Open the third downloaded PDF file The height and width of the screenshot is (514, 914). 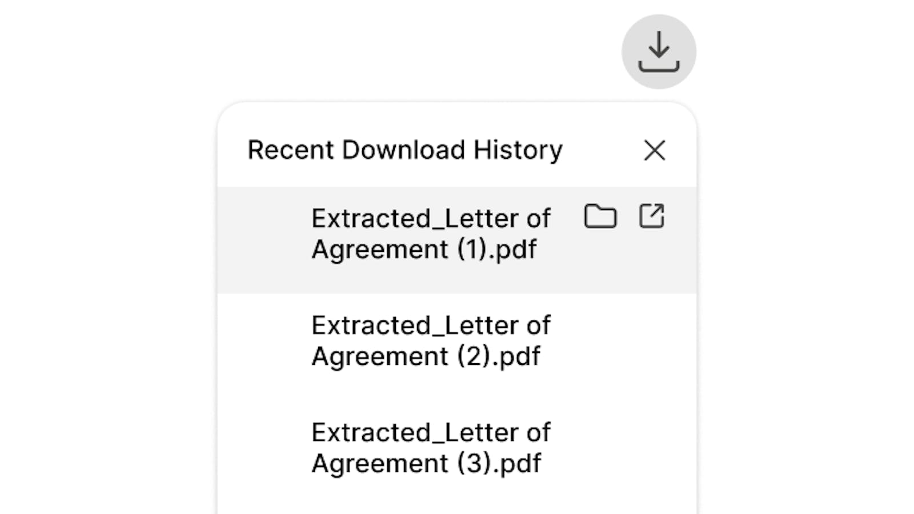click(x=431, y=448)
